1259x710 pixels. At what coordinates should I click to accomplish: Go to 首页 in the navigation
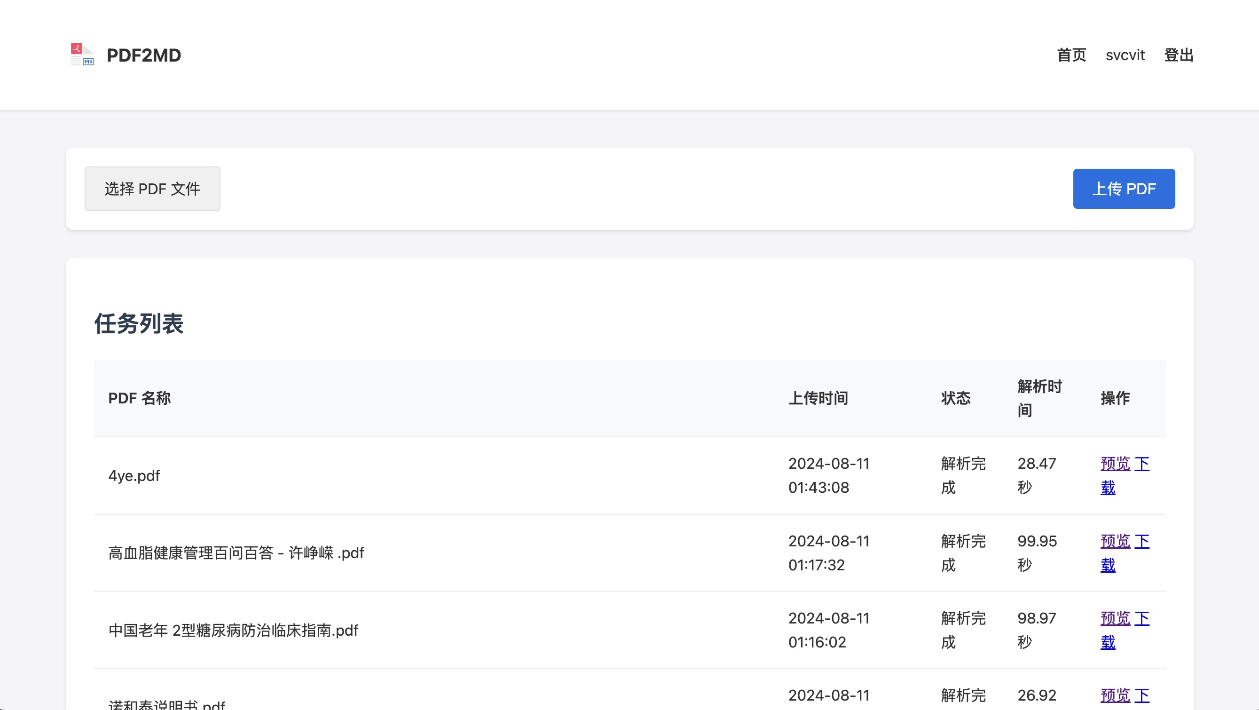pyautogui.click(x=1071, y=55)
